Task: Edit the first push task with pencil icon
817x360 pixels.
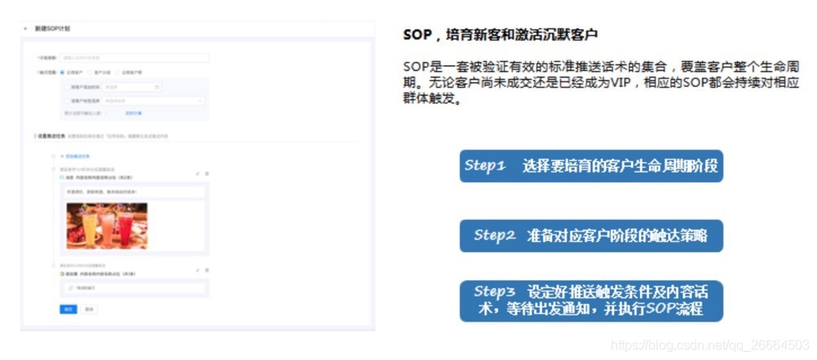Action: tap(197, 173)
